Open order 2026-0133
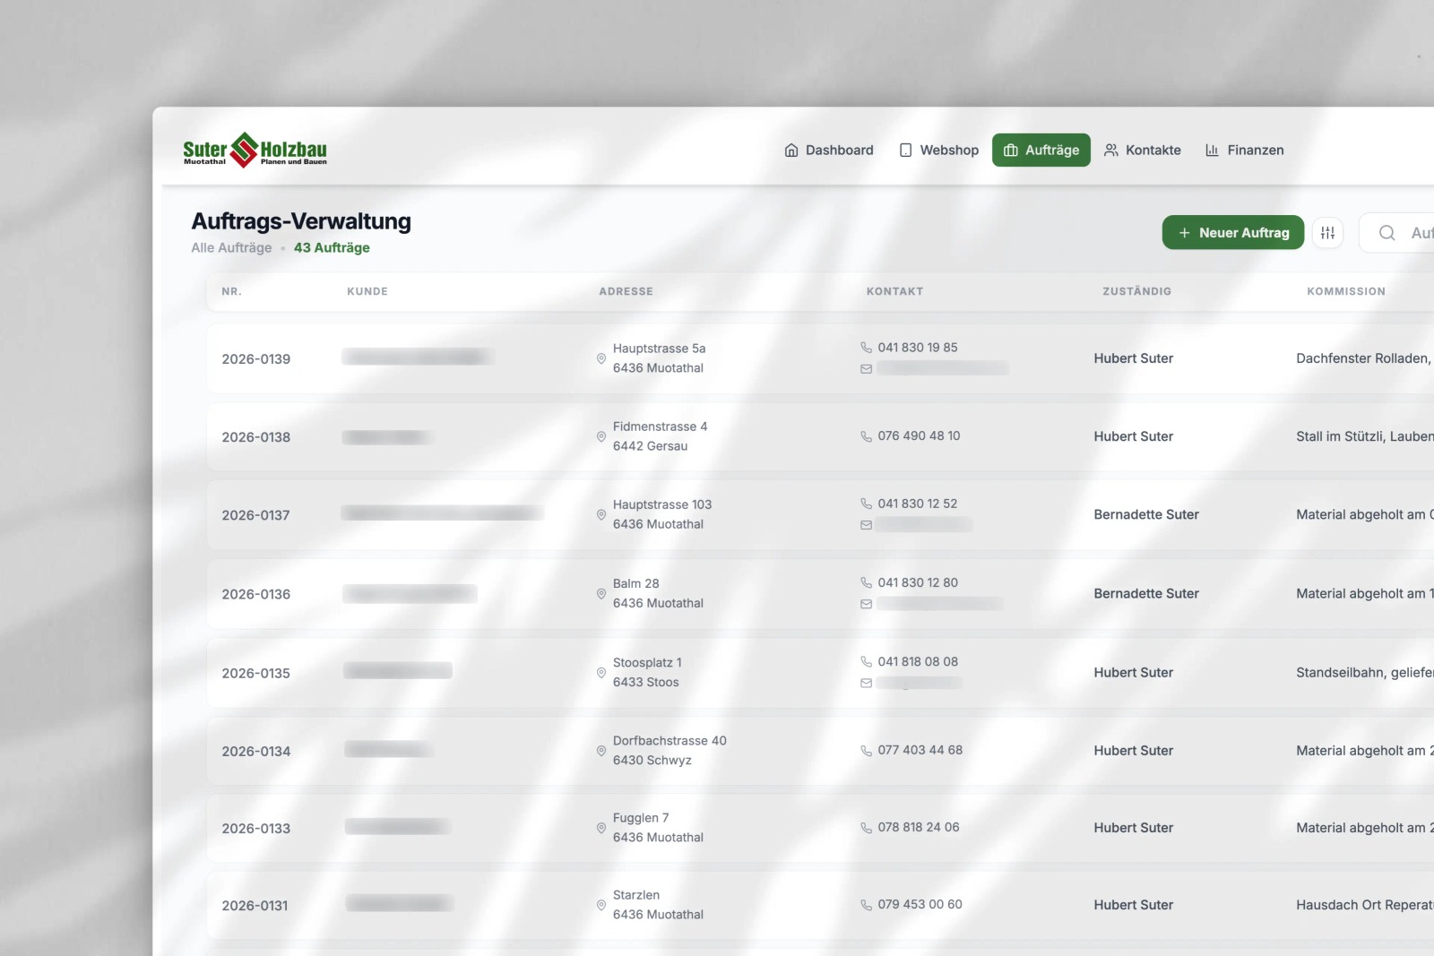This screenshot has height=956, width=1434. point(256,829)
